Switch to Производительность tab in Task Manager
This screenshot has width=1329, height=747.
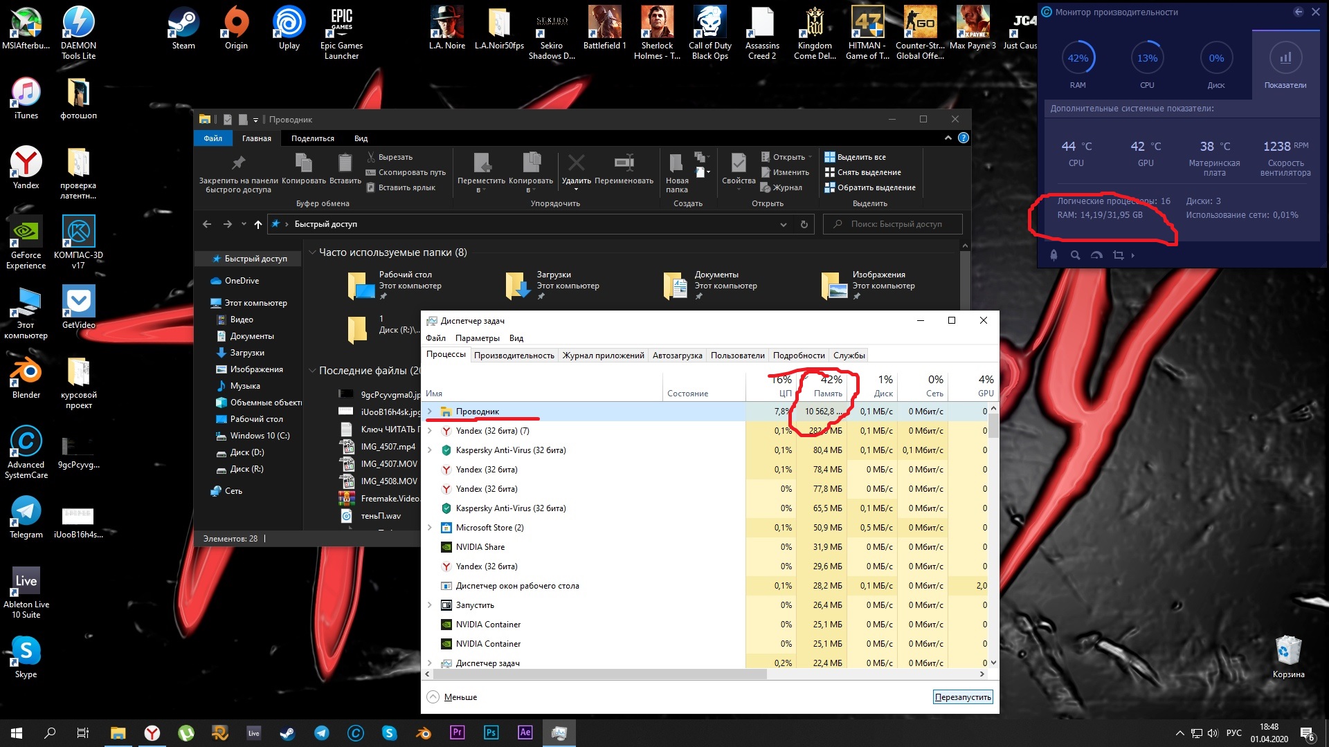(513, 355)
